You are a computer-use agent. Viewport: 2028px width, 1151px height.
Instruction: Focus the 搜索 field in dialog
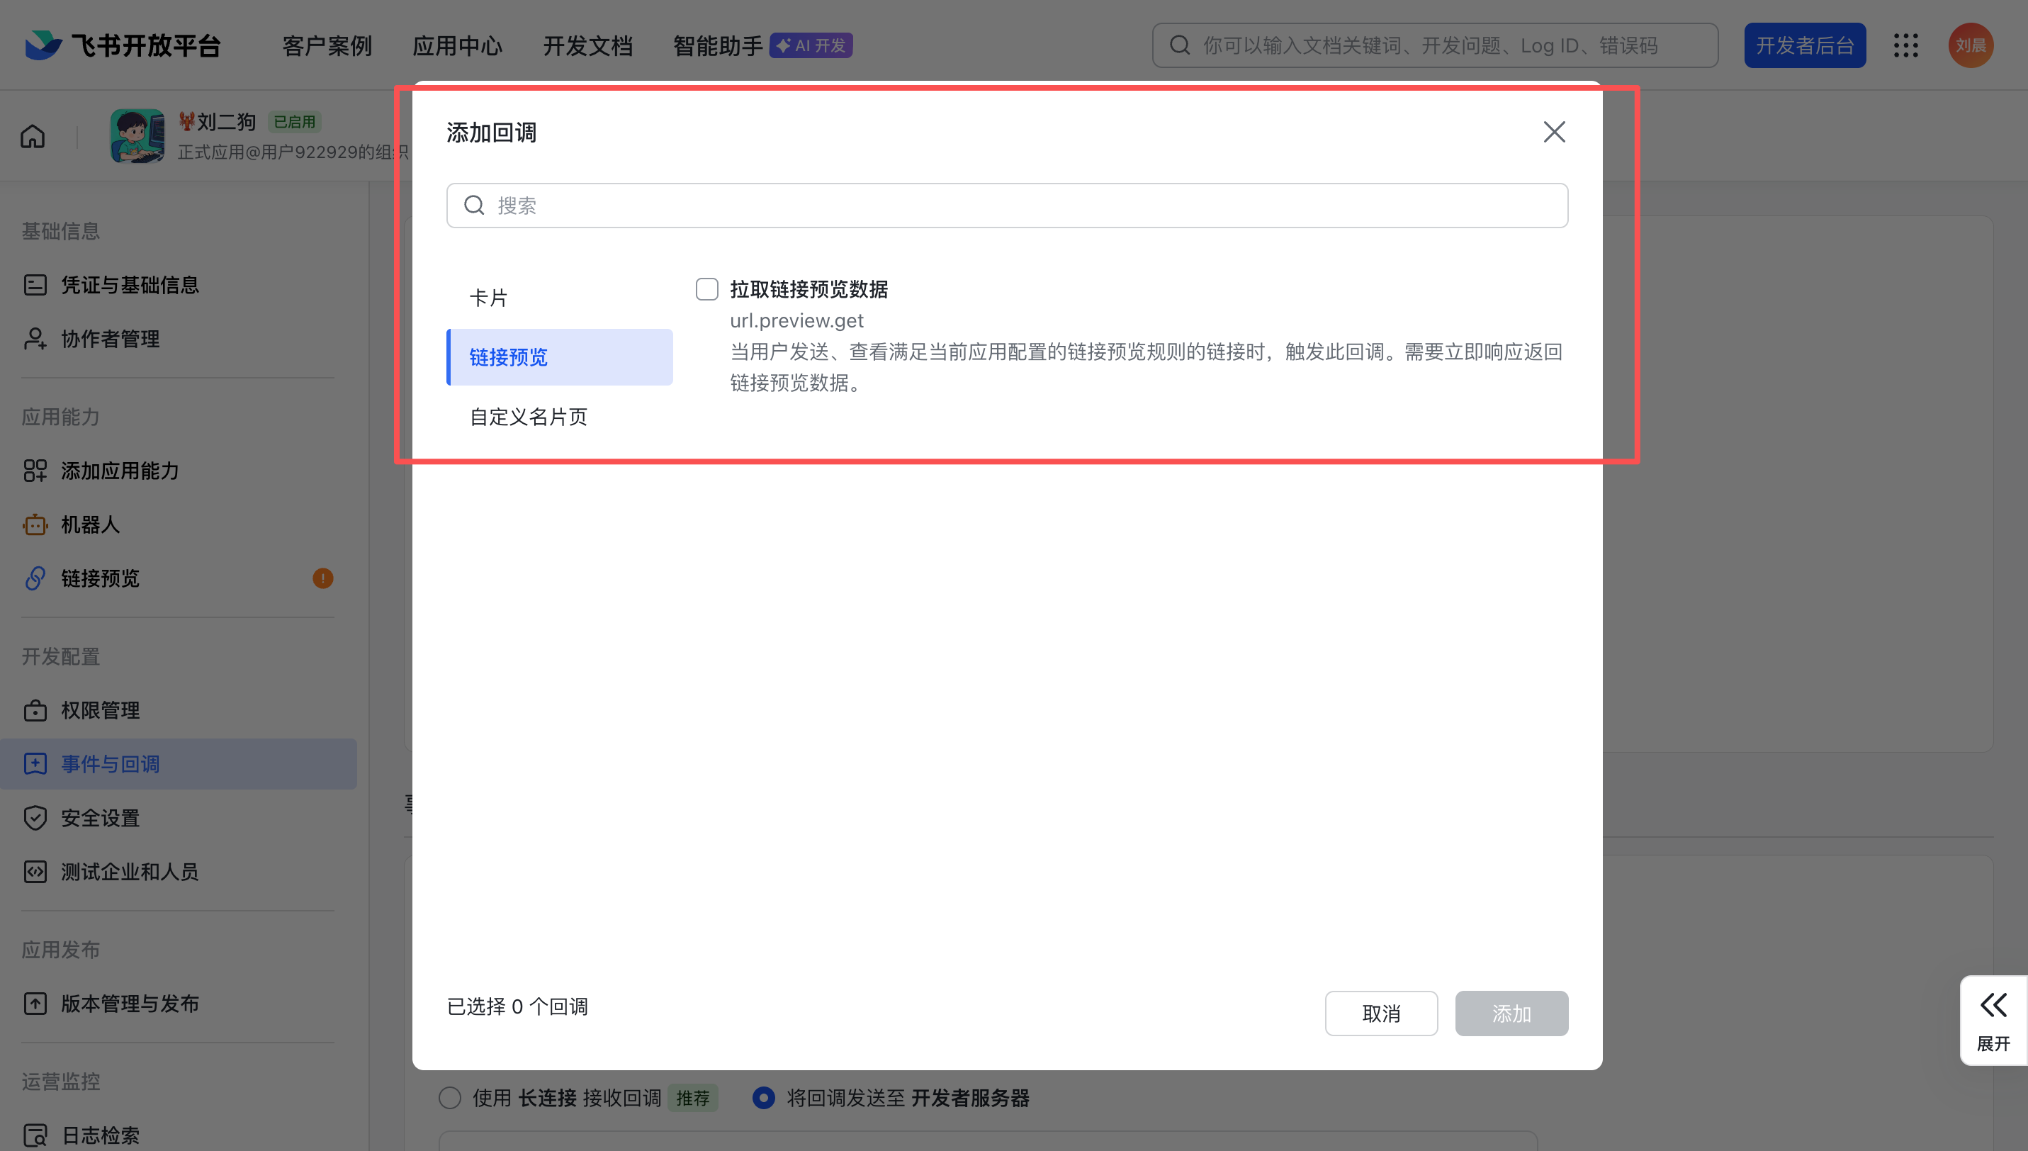point(1007,206)
